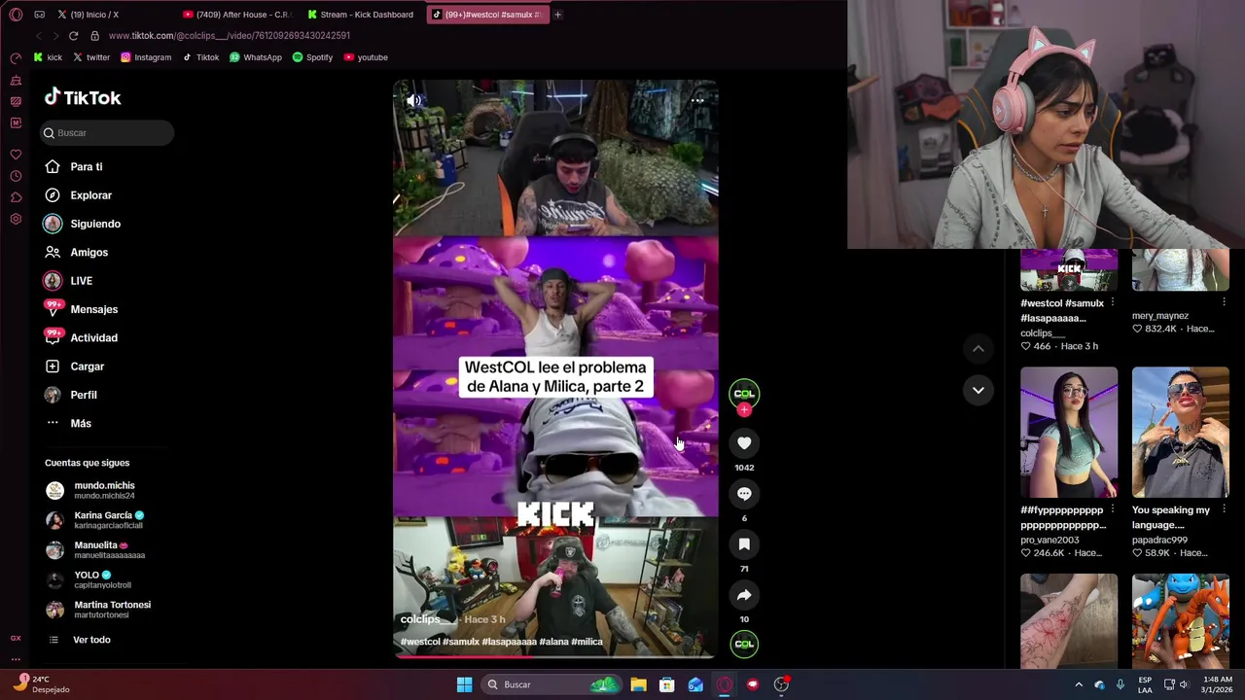This screenshot has width=1245, height=700.
Task: Open the WhatsApp bookmark
Action: point(256,57)
